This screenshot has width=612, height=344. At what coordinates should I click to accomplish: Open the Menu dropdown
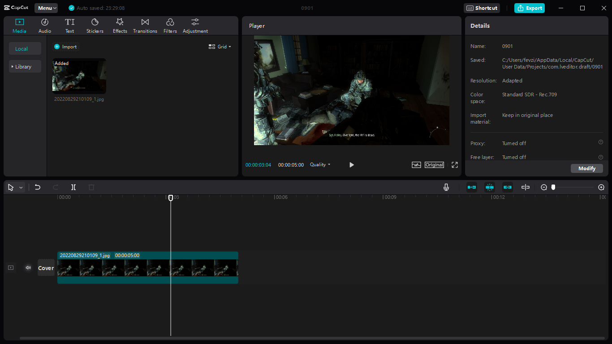tap(46, 8)
